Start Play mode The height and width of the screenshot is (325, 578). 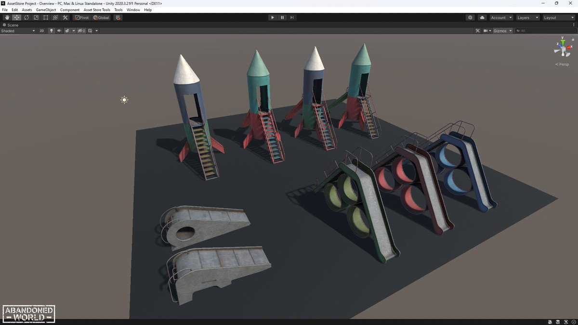coord(273,17)
